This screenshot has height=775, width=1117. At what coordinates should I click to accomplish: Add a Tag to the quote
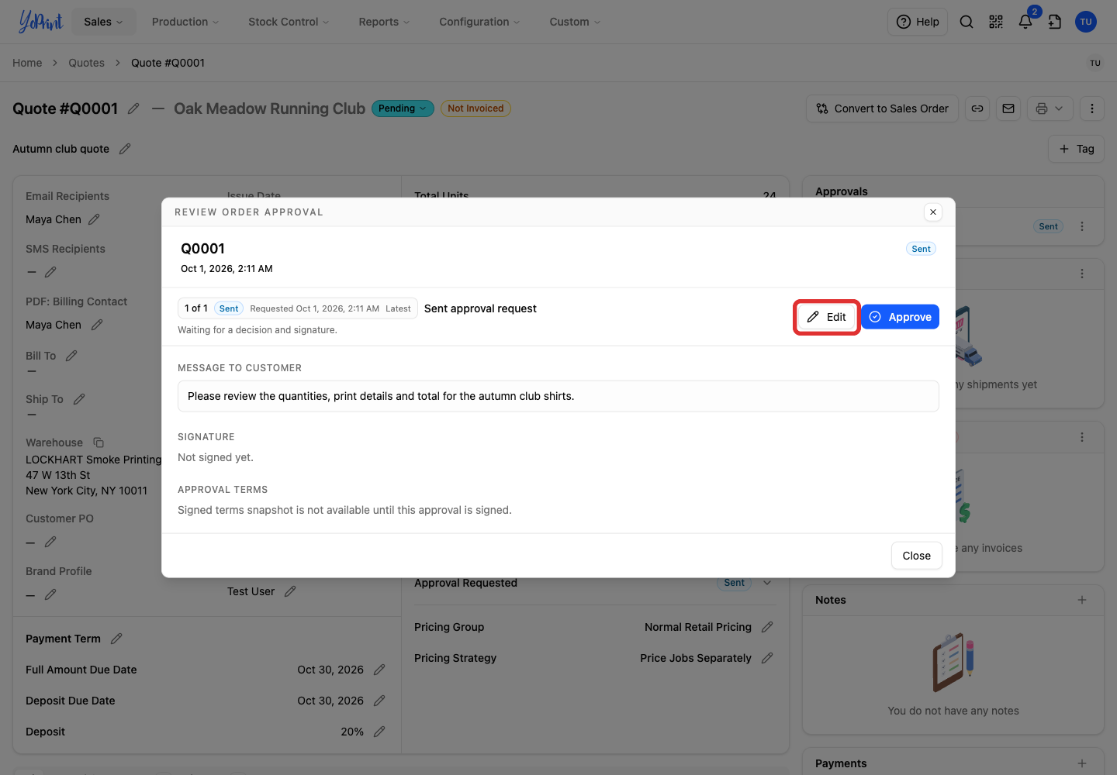tap(1077, 149)
